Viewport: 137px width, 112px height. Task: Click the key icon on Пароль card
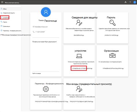[112, 23]
